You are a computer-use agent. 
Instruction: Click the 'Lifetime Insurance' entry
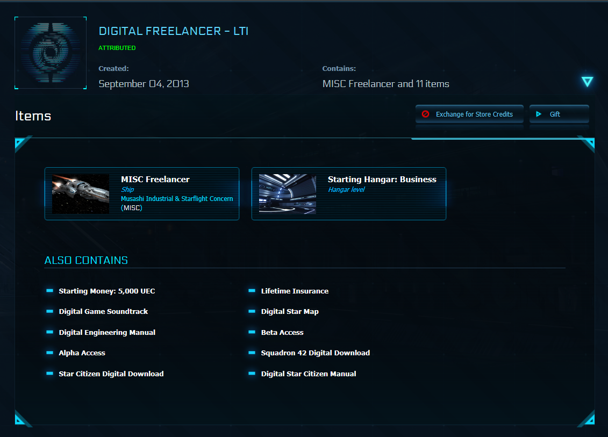coord(295,291)
